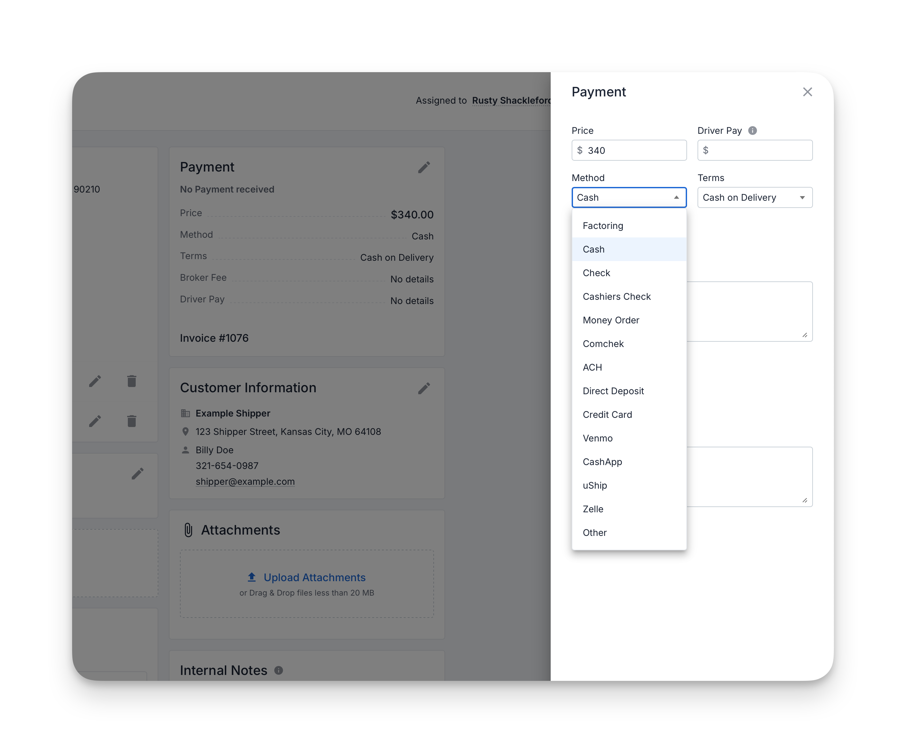Edit Customer Information with pencil icon
Viewport: 906px width, 753px height.
[424, 389]
